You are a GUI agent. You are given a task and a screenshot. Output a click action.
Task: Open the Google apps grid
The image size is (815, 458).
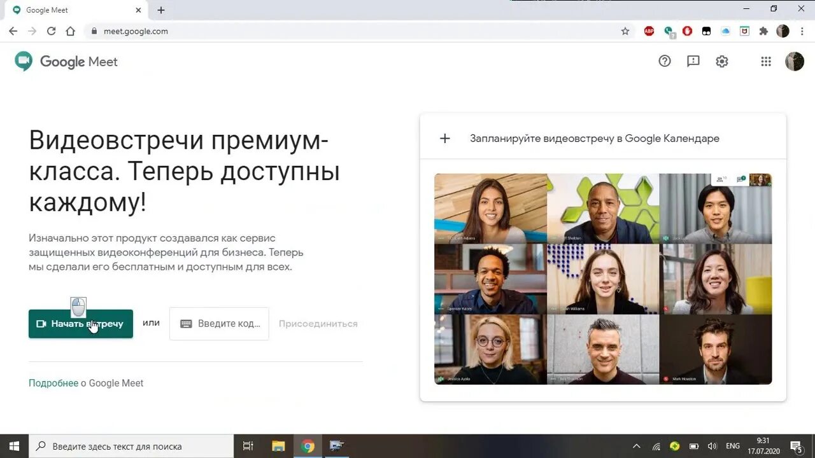766,61
